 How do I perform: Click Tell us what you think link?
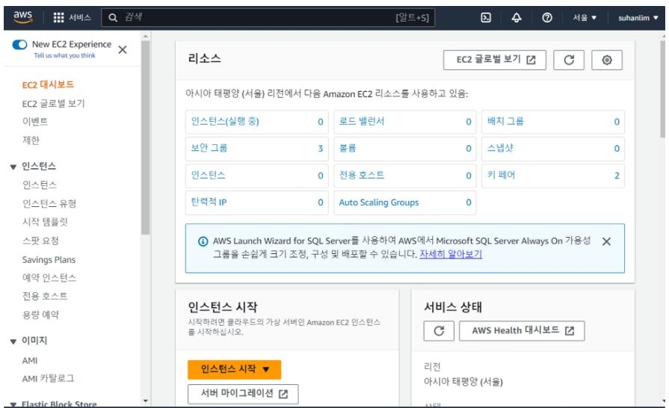64,55
